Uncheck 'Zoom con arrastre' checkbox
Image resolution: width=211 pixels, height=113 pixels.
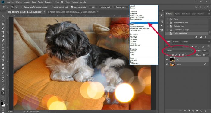click(72, 7)
